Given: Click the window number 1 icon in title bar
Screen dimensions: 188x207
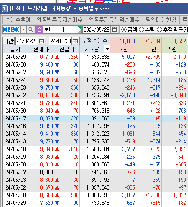Looking at the screenshot, I should tap(4, 9).
